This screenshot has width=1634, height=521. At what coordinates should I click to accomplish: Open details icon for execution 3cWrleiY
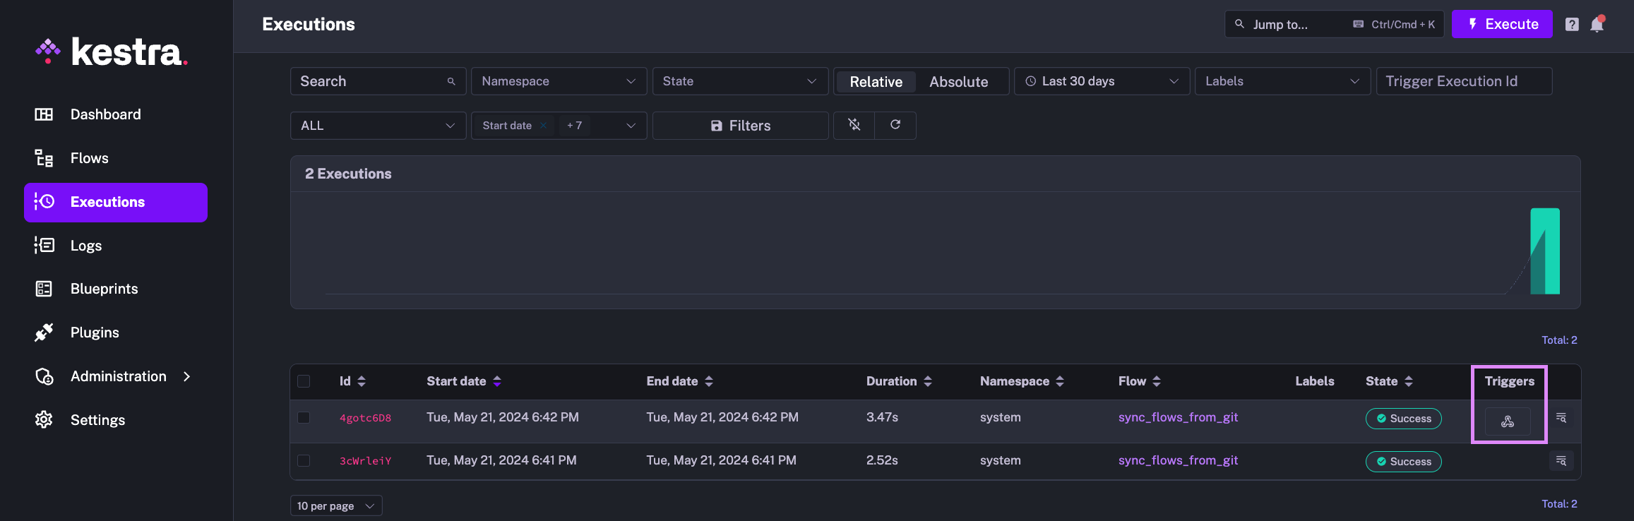(x=1561, y=461)
